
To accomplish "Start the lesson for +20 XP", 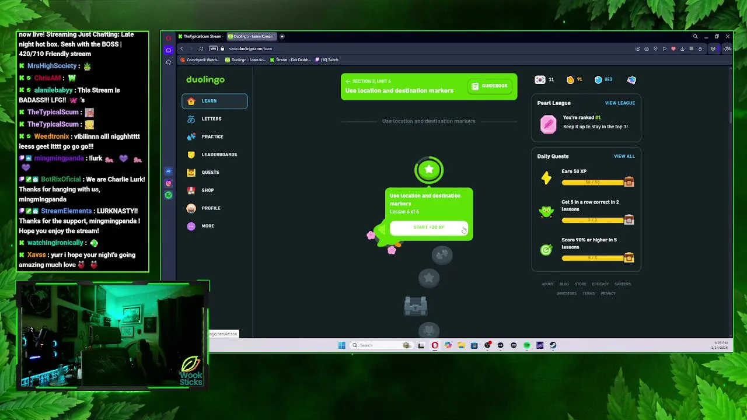I will coord(429,227).
